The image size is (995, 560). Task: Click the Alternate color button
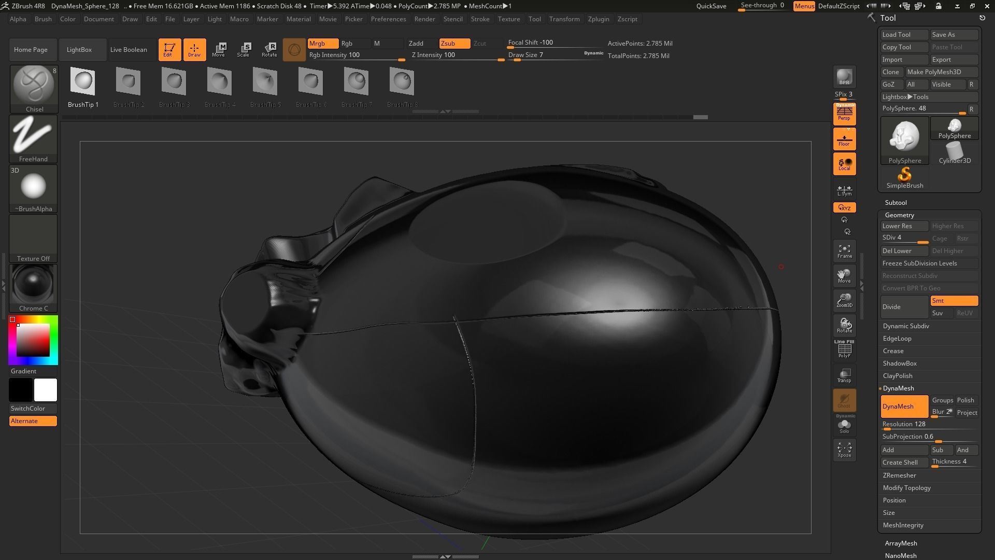point(33,421)
